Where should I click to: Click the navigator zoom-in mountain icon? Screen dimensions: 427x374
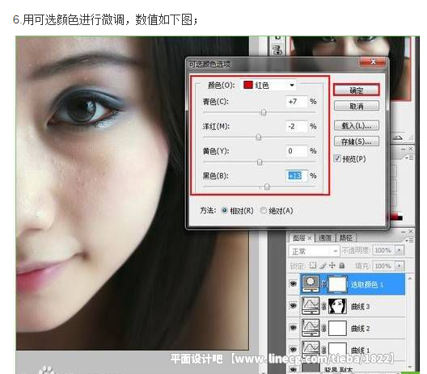coord(398,137)
